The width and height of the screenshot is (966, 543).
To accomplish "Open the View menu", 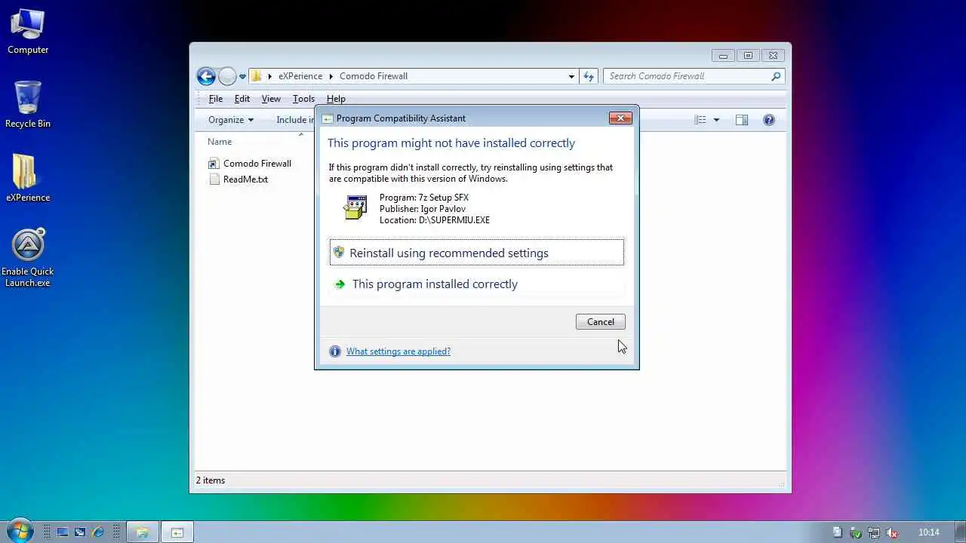I will 271,99.
